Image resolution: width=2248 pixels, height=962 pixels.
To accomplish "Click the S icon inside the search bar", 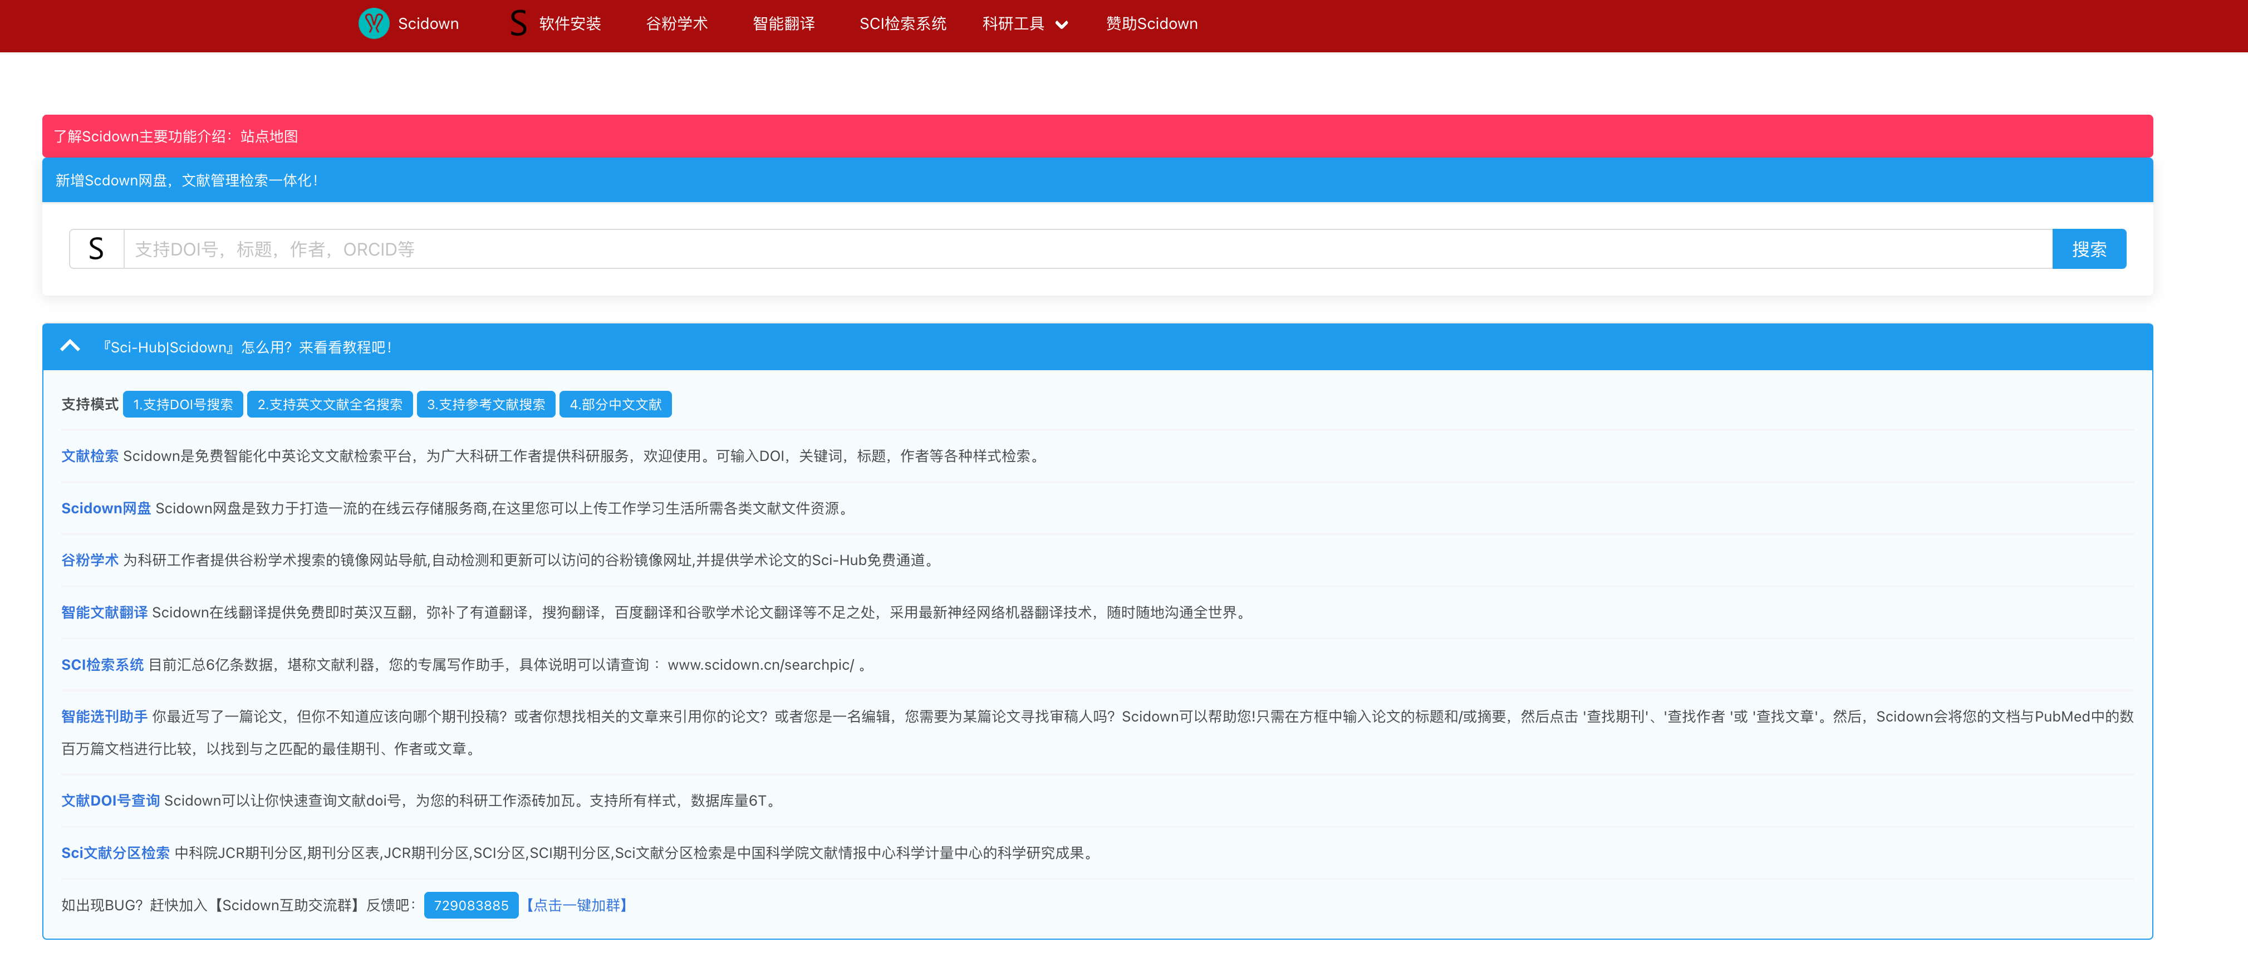I will click(96, 248).
